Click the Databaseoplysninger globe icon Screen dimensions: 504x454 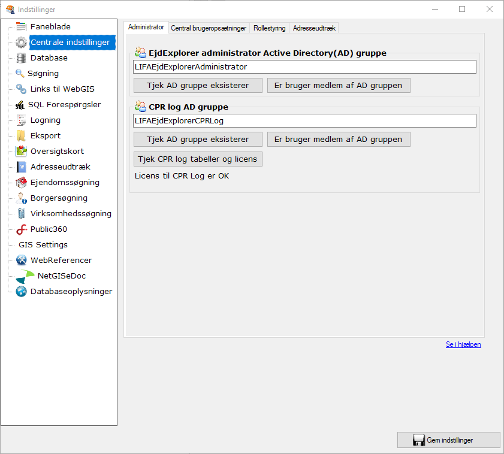pos(22,292)
